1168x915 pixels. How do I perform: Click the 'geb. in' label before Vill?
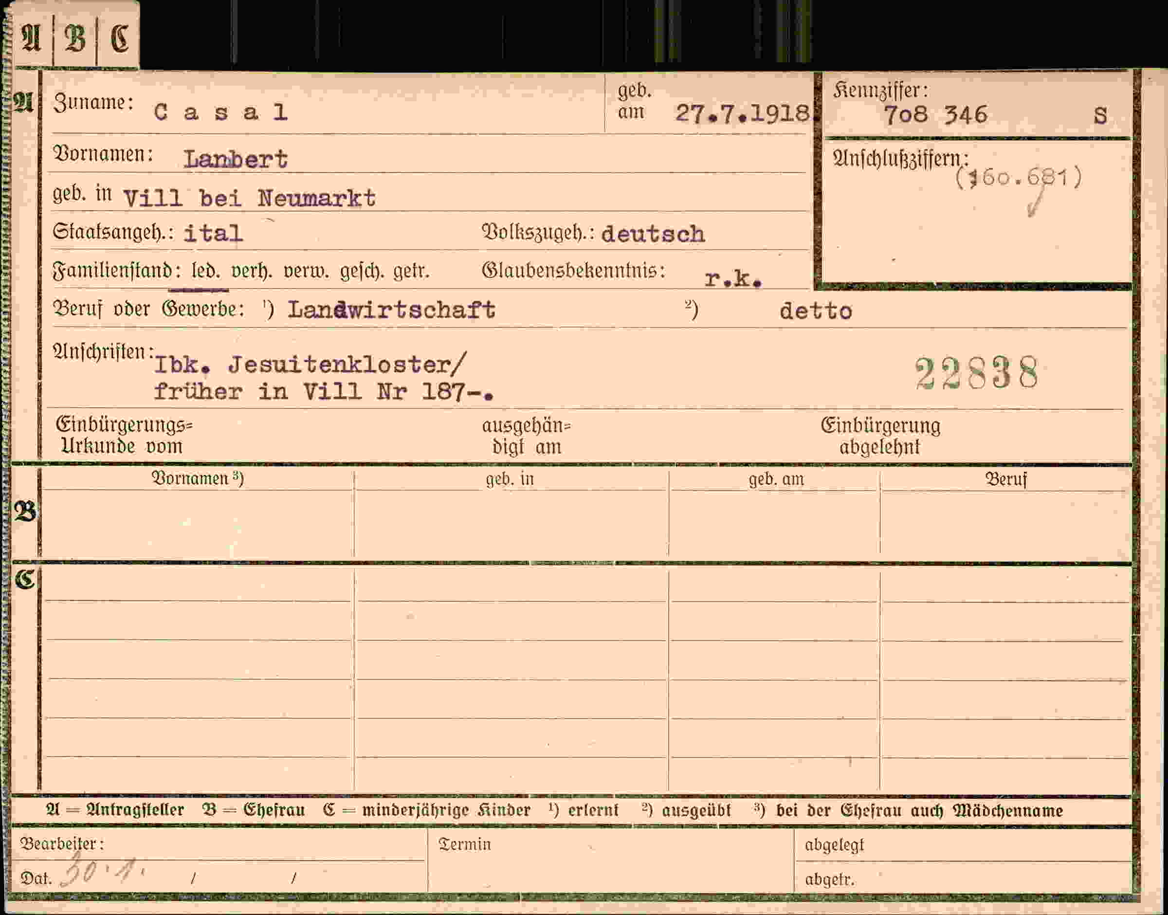(x=82, y=193)
